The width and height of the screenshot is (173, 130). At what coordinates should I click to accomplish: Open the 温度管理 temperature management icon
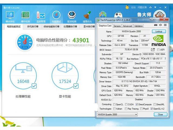(x=41, y=16)
